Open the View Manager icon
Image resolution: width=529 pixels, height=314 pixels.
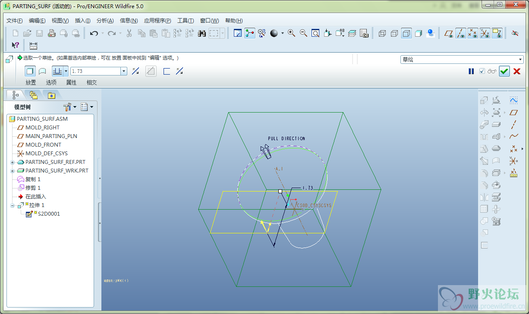364,33
